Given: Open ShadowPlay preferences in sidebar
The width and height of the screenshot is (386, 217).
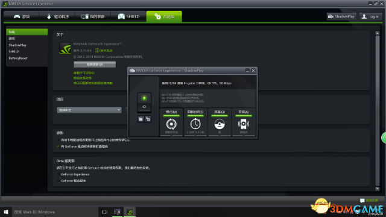Looking at the screenshot, I should pyautogui.click(x=27, y=45).
